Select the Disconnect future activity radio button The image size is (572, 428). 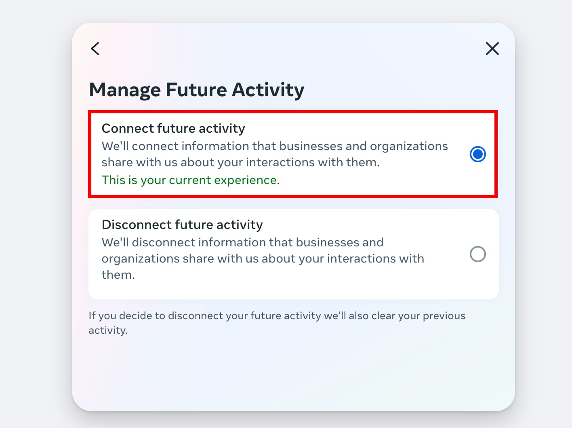click(x=477, y=254)
